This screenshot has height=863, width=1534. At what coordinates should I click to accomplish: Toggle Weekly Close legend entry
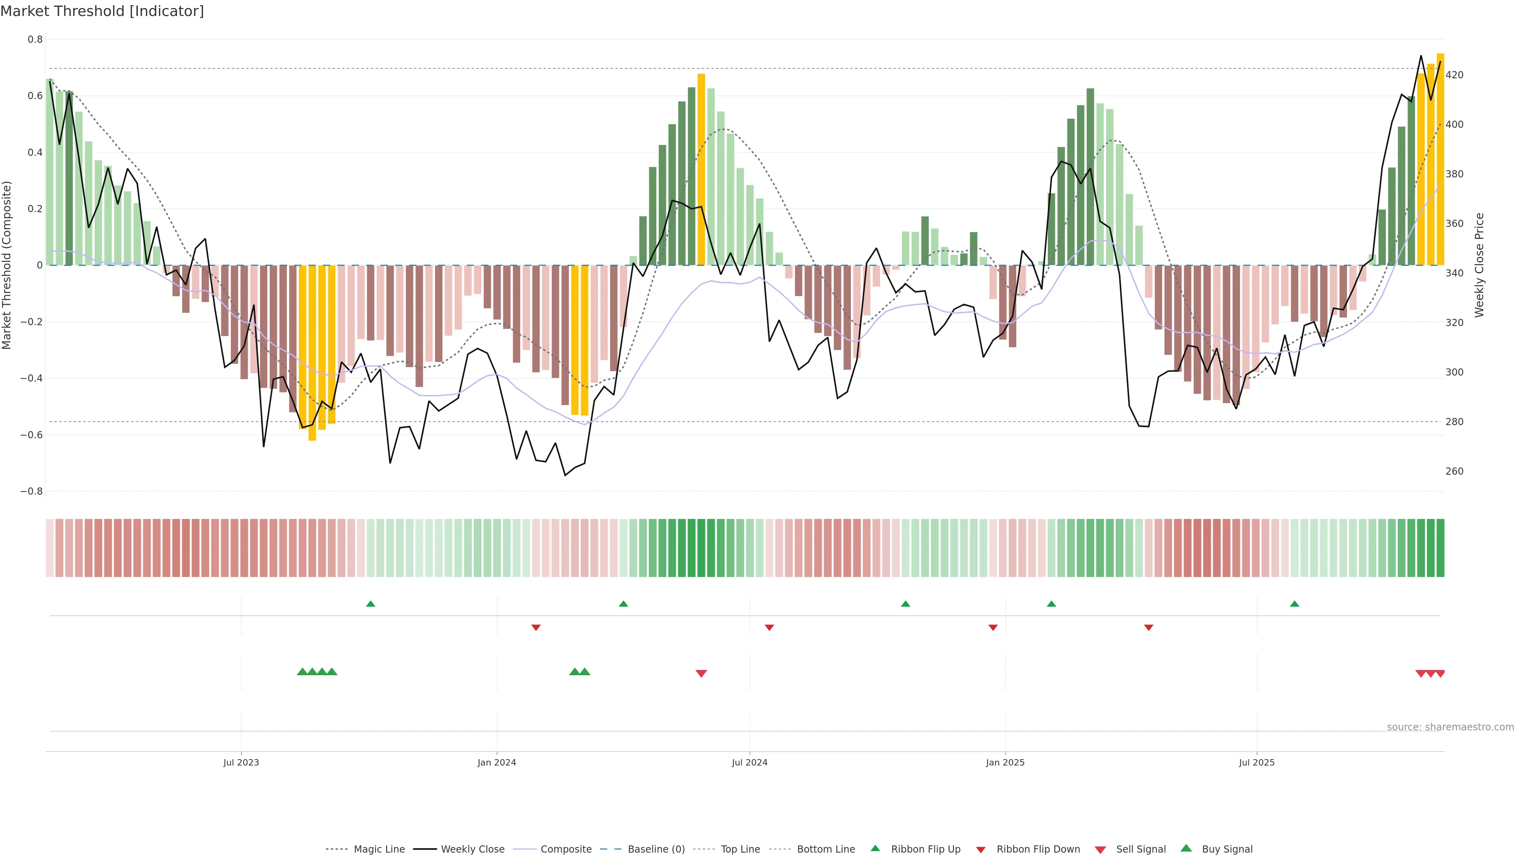(472, 849)
